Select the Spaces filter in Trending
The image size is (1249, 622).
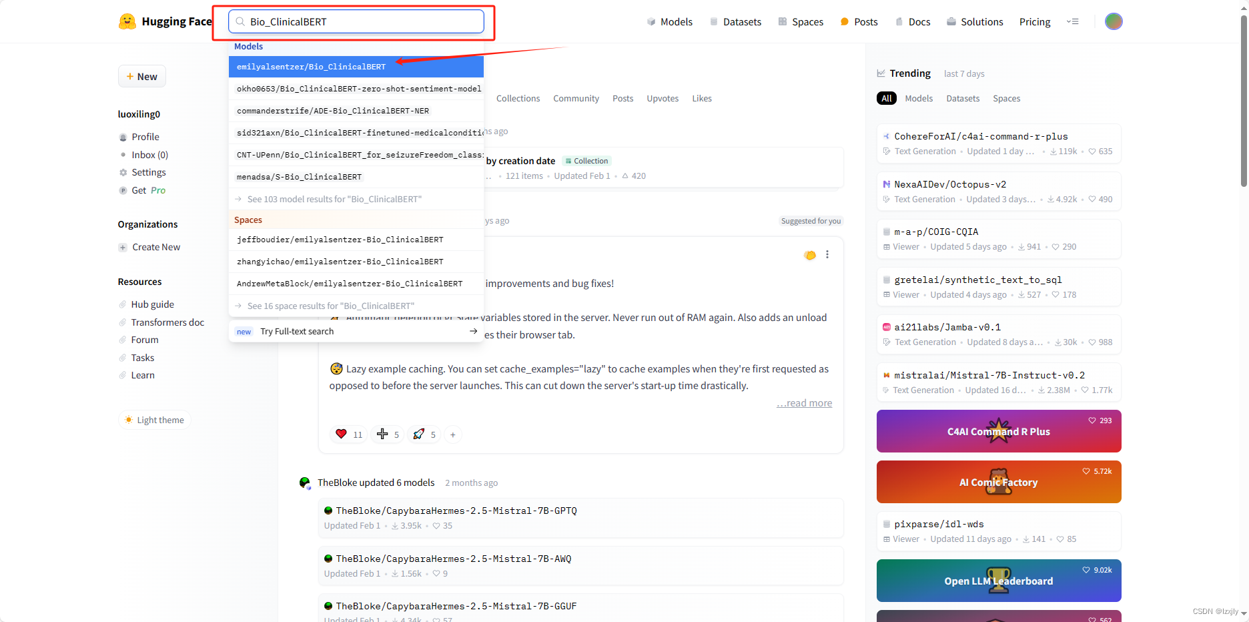1006,98
